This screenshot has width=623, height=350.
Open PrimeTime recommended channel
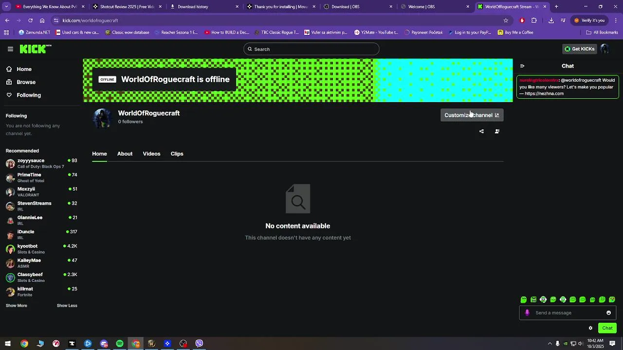point(41,177)
